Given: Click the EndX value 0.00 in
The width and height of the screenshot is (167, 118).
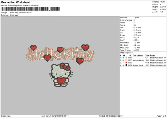Looking at the screenshot, I should [x=136, y=38].
